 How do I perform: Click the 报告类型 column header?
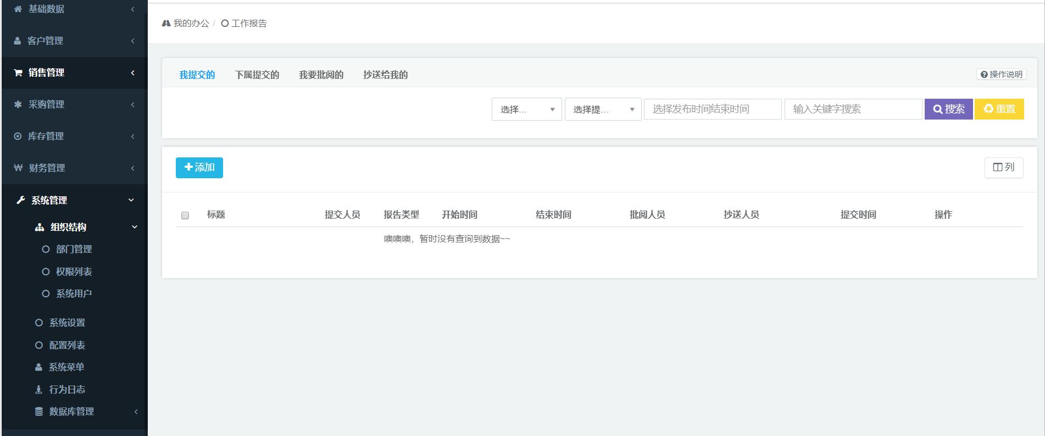401,214
